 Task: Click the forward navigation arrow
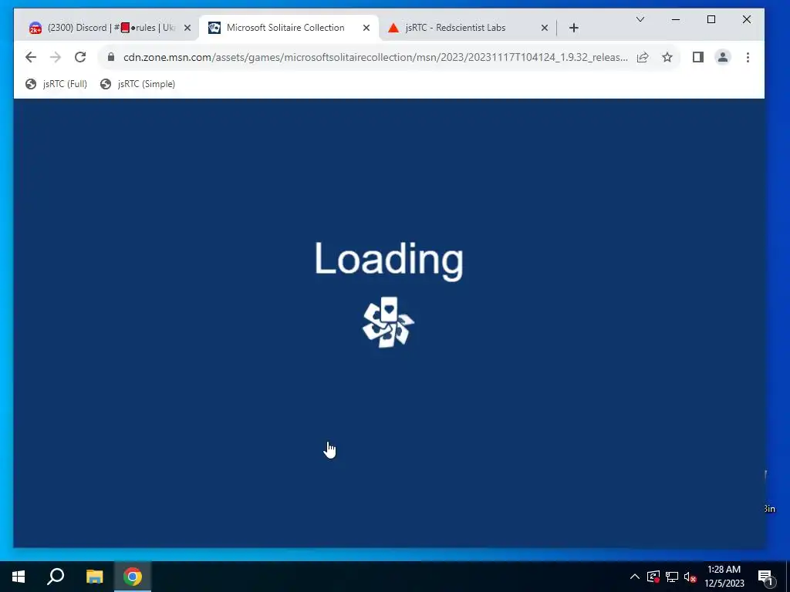coord(56,57)
